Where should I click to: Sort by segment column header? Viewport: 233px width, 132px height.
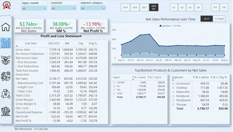[x=177, y=77]
